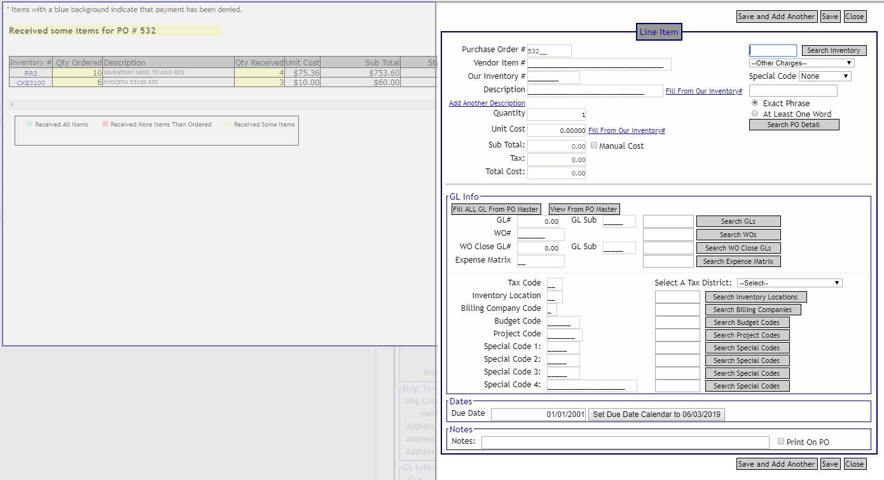The height and width of the screenshot is (480, 884).
Task: Click the Received All Items legend entry
Action: [57, 125]
